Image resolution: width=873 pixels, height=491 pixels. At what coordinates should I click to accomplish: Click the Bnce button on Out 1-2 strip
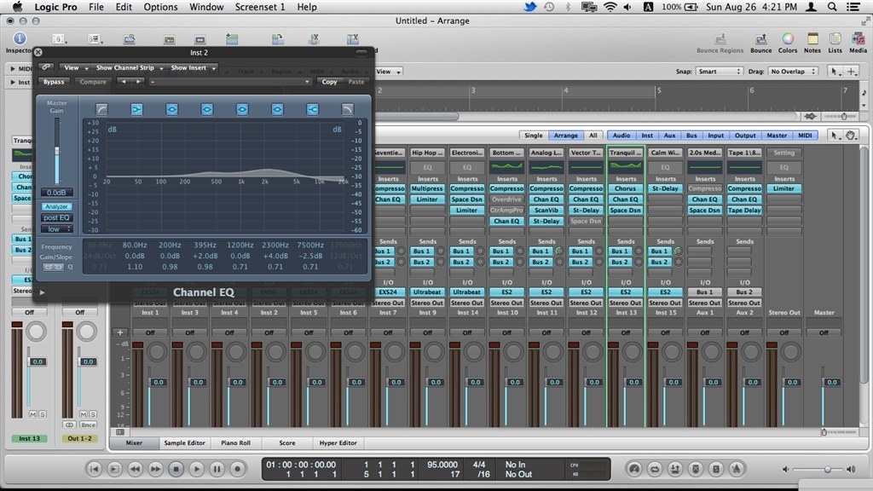click(88, 425)
